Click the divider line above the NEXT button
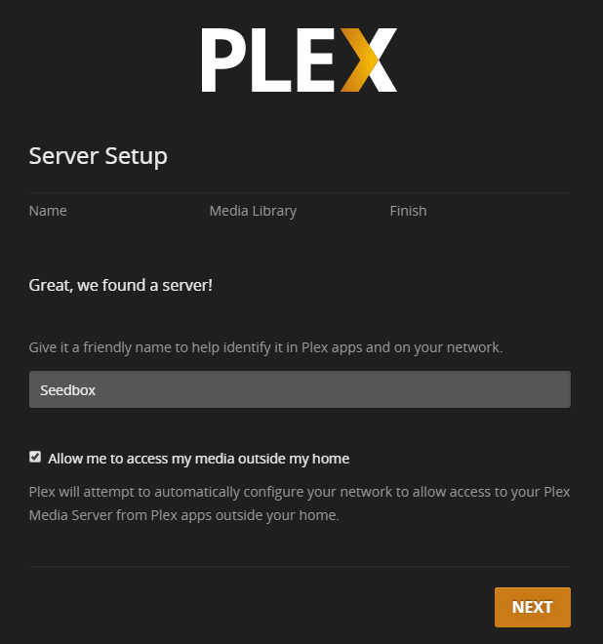The image size is (603, 644). [x=300, y=566]
